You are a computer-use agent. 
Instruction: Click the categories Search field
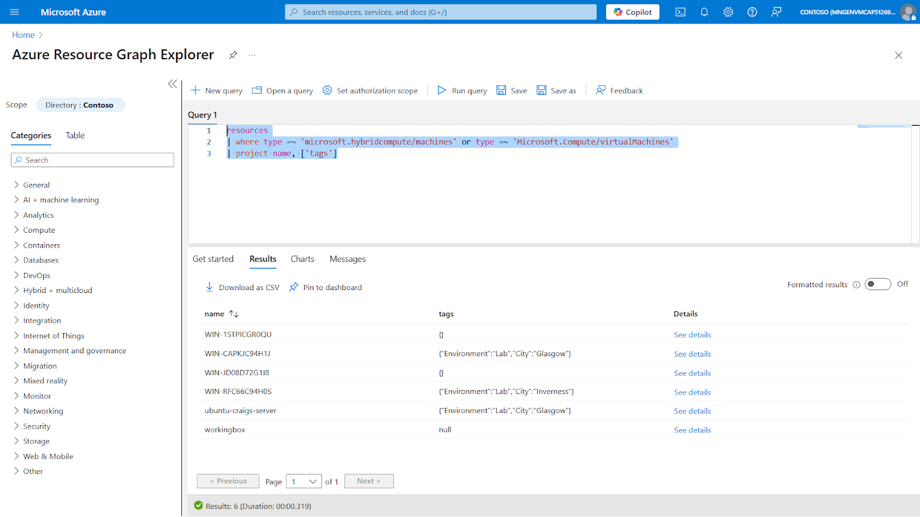[93, 160]
